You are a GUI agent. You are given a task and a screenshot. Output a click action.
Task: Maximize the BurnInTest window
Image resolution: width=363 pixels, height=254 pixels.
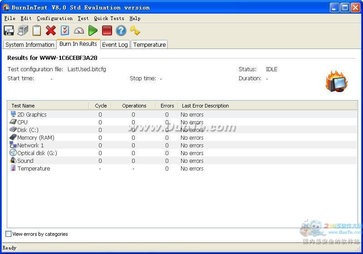[x=345, y=8]
